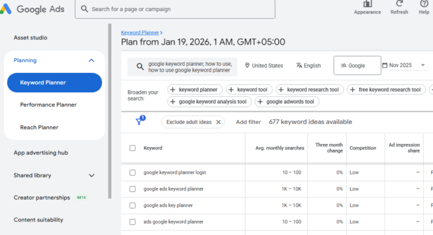
Task: Click the Keyword Planner breadcrumb link
Action: coord(140,32)
